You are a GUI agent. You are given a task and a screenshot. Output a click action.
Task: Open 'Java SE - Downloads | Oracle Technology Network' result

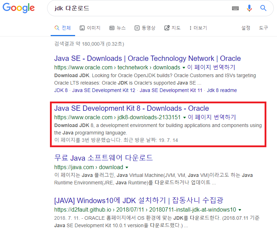(x=147, y=58)
